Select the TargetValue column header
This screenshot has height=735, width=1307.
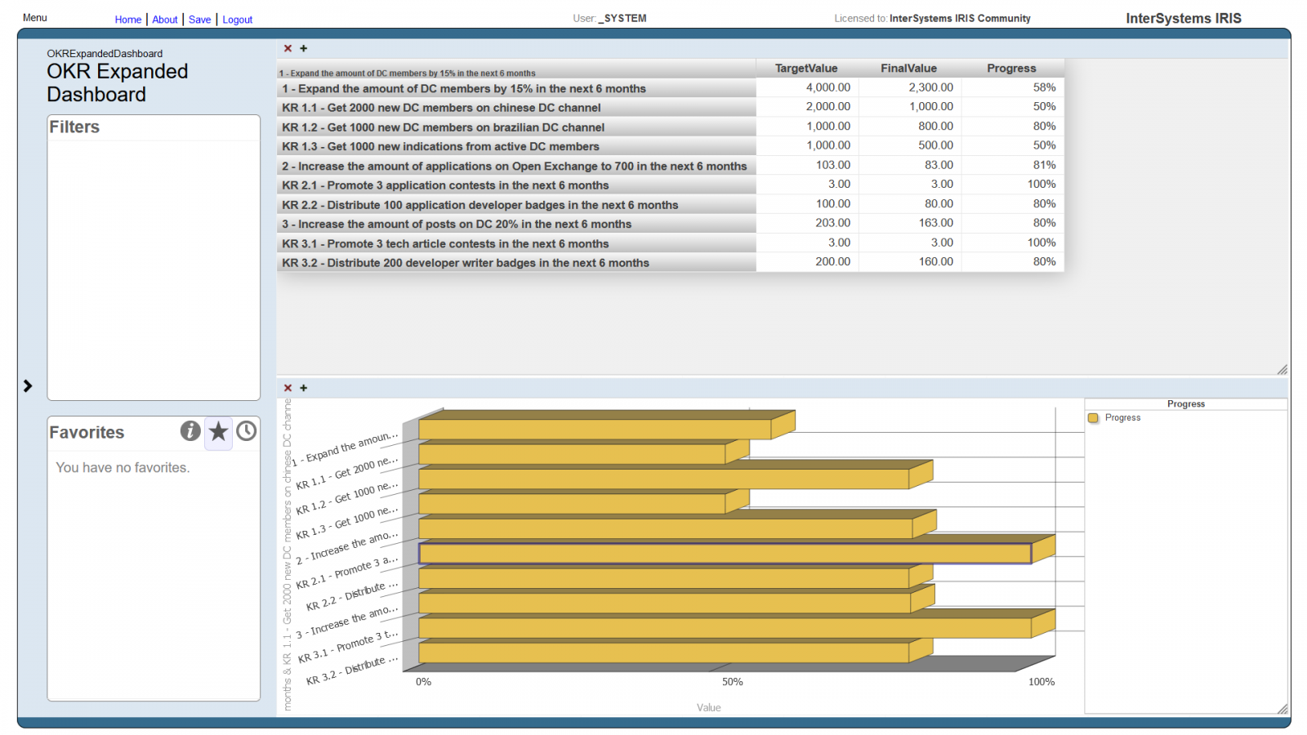(x=806, y=69)
